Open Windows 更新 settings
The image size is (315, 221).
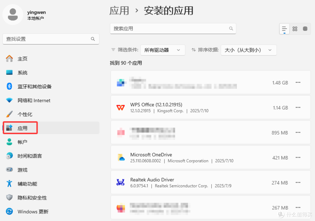51,212
